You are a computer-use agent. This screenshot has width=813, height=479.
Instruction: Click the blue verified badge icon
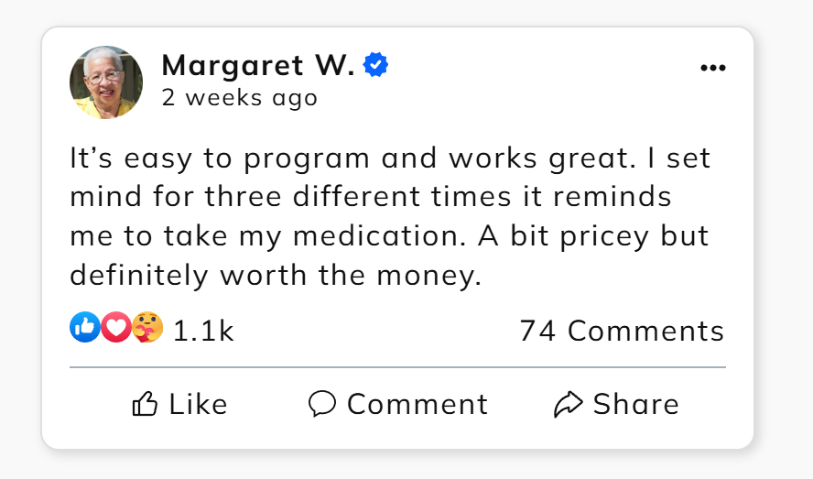tap(376, 65)
